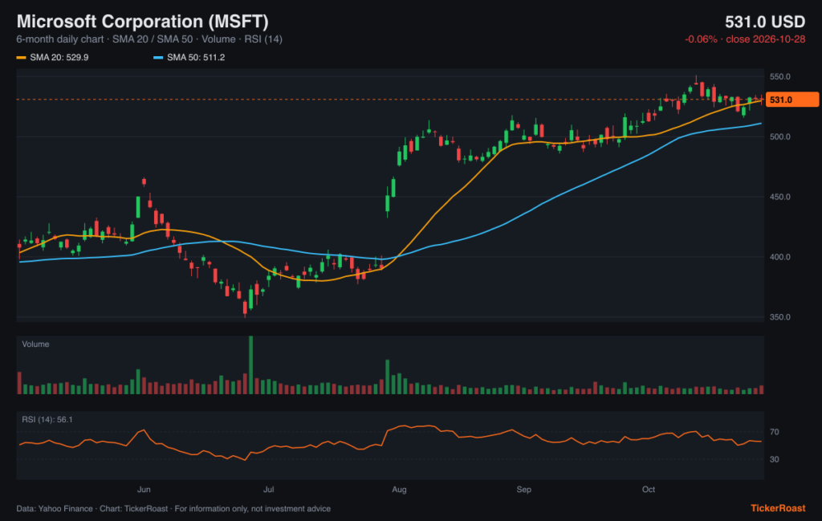Click the Data: Yahoo Finance footer text
Image resolution: width=822 pixels, height=521 pixels.
coord(173,509)
